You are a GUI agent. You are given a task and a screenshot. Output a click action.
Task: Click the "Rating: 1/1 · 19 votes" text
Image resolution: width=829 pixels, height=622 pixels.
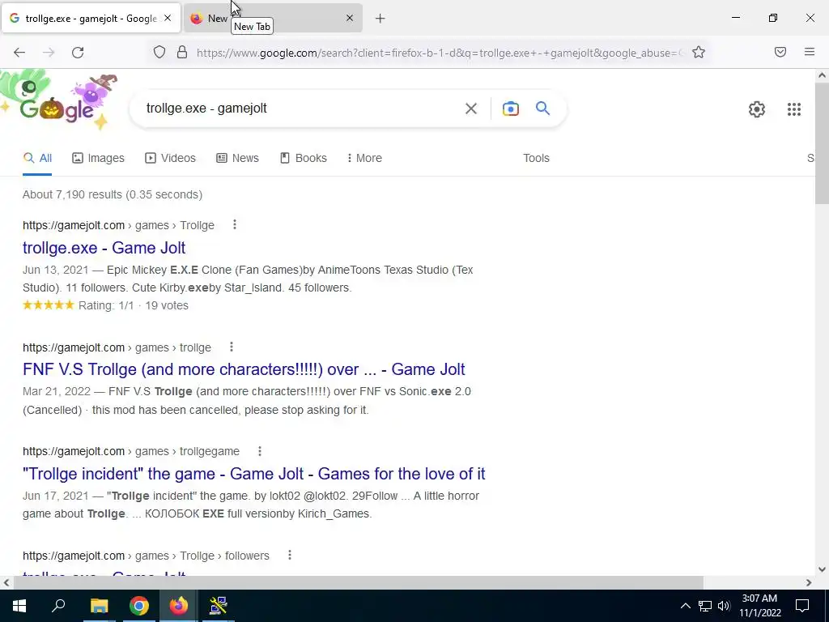click(134, 305)
